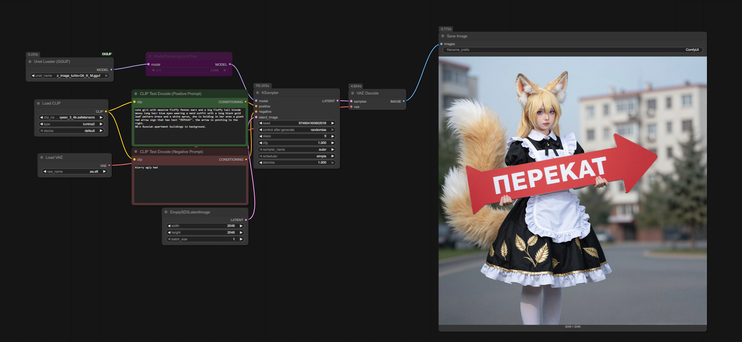
Task: Click CONDITIONING output socket on Positive Prompt node
Action: pyautogui.click(x=246, y=102)
